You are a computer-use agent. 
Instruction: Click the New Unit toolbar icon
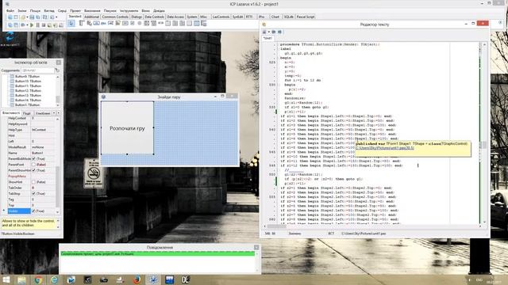pyautogui.click(x=10, y=17)
